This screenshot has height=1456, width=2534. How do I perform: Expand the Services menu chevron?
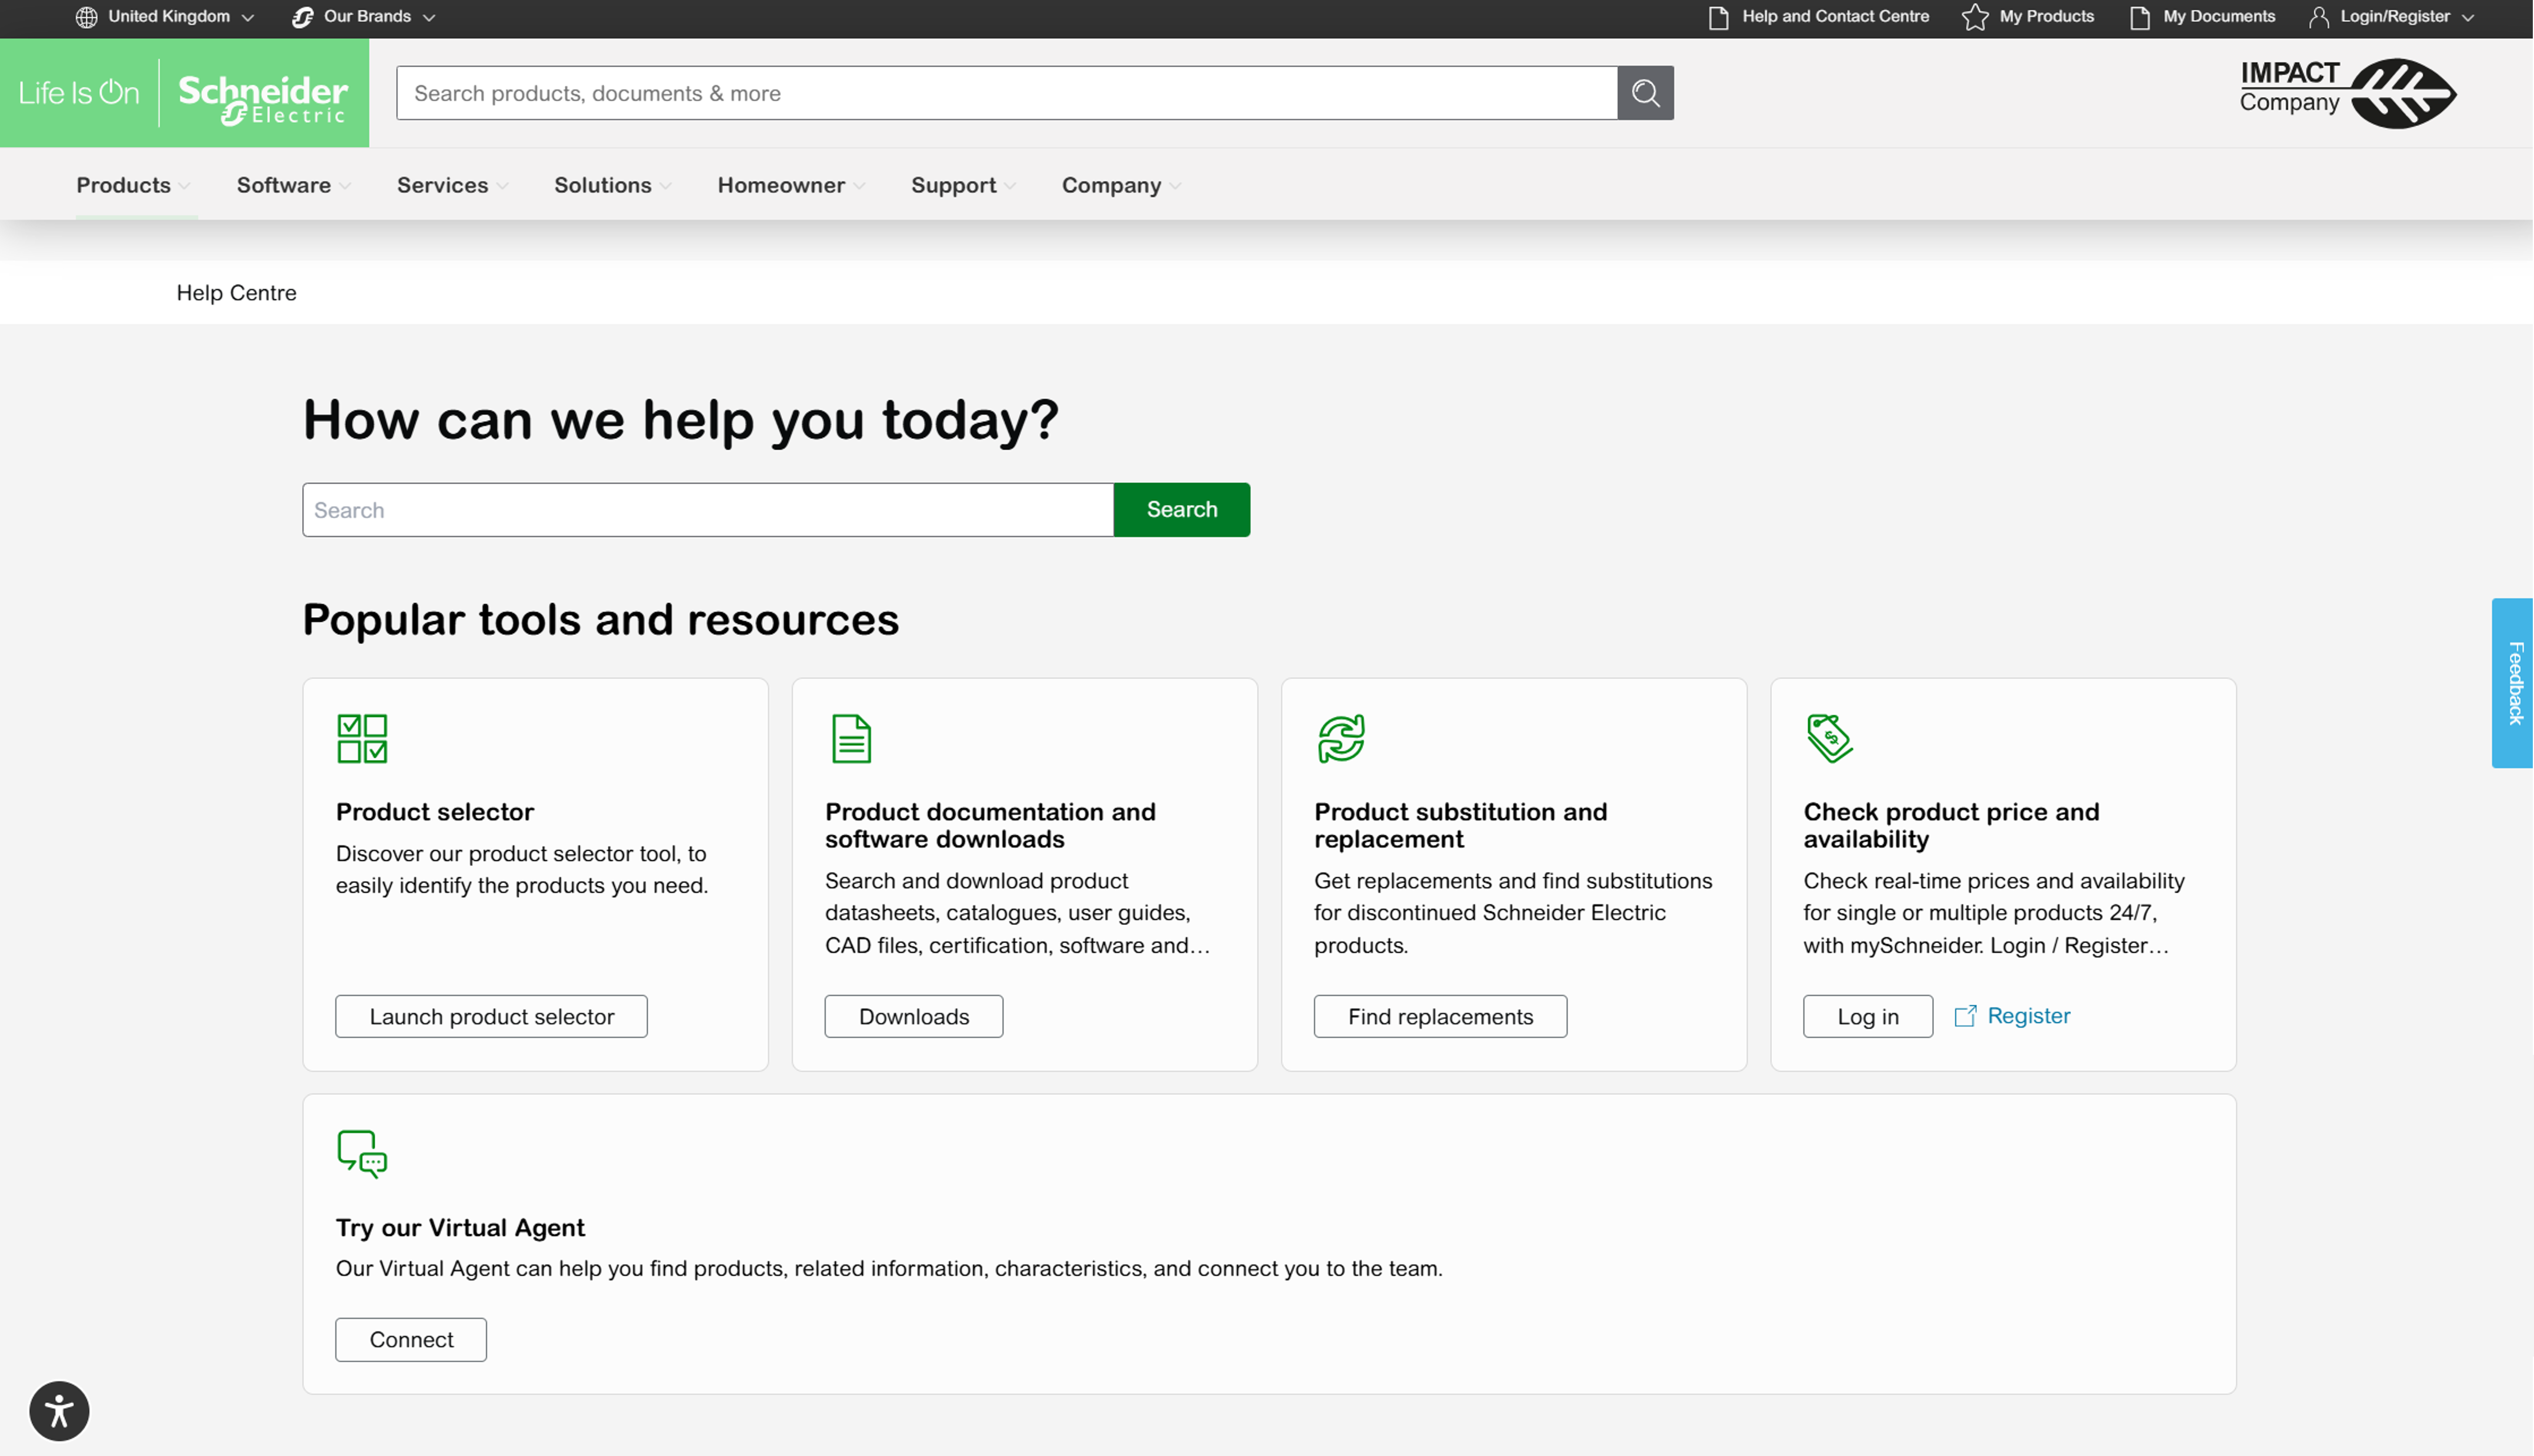point(503,186)
